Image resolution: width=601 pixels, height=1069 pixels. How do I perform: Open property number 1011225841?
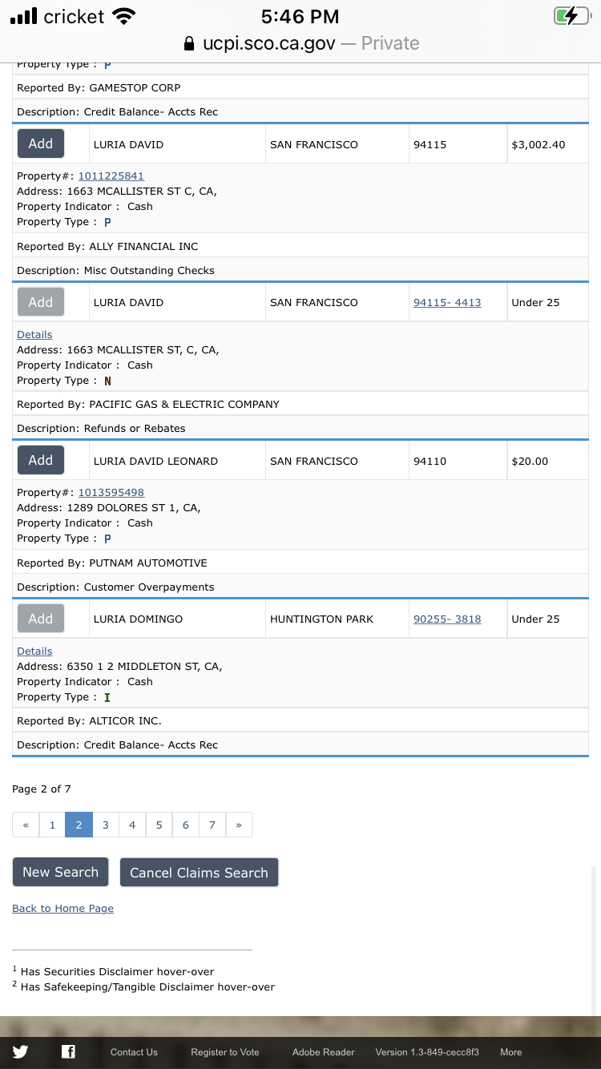click(111, 175)
